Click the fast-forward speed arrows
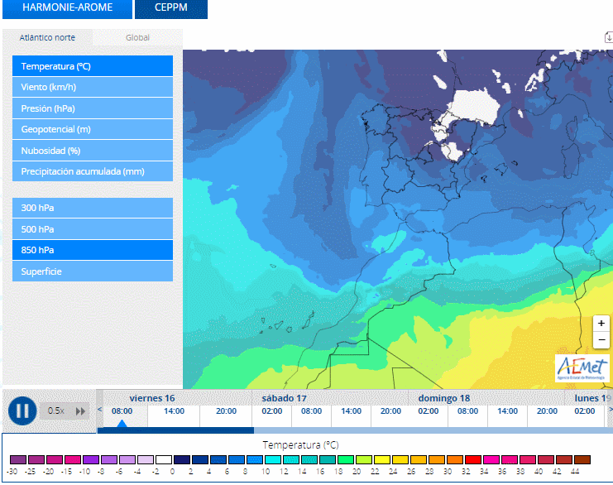This screenshot has height=485, width=613. [80, 411]
